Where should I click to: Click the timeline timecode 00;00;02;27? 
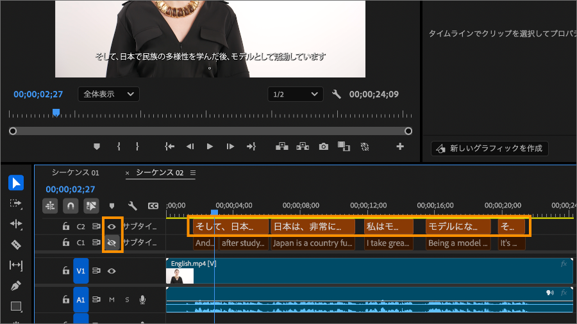(x=71, y=189)
